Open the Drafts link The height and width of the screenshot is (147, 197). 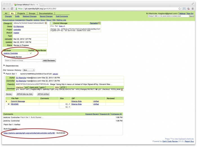point(17,16)
